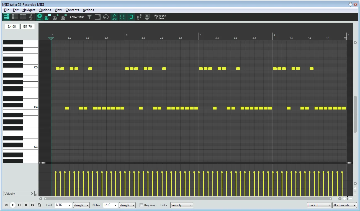The image size is (360, 211).
Task: Stop playback in the transport bar
Action: coord(26,205)
